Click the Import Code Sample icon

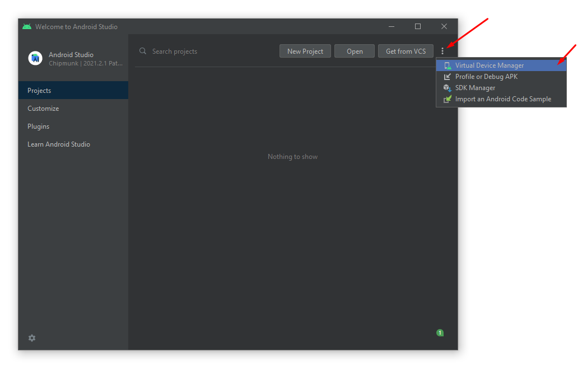pyautogui.click(x=448, y=99)
